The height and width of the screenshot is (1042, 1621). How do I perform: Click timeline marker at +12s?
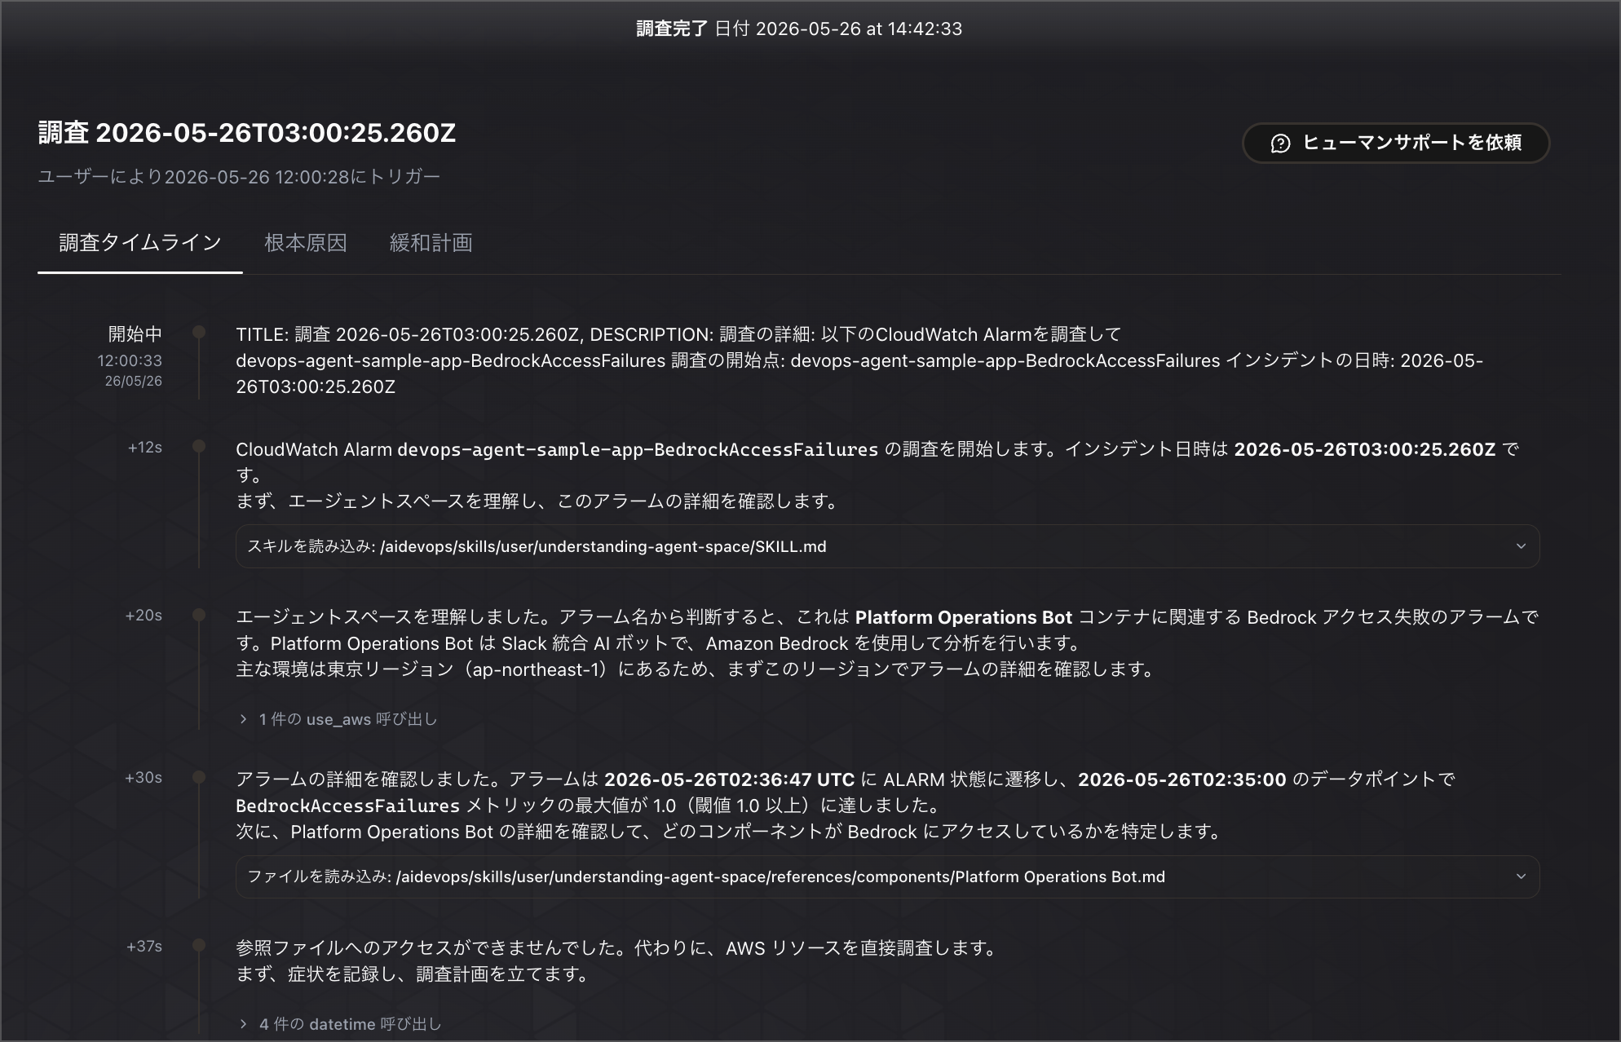(x=199, y=447)
